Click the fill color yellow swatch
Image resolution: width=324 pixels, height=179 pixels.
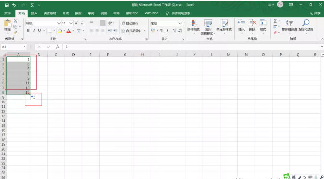60,31
